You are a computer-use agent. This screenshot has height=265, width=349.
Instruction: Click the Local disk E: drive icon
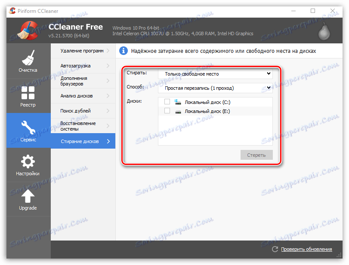(178, 112)
